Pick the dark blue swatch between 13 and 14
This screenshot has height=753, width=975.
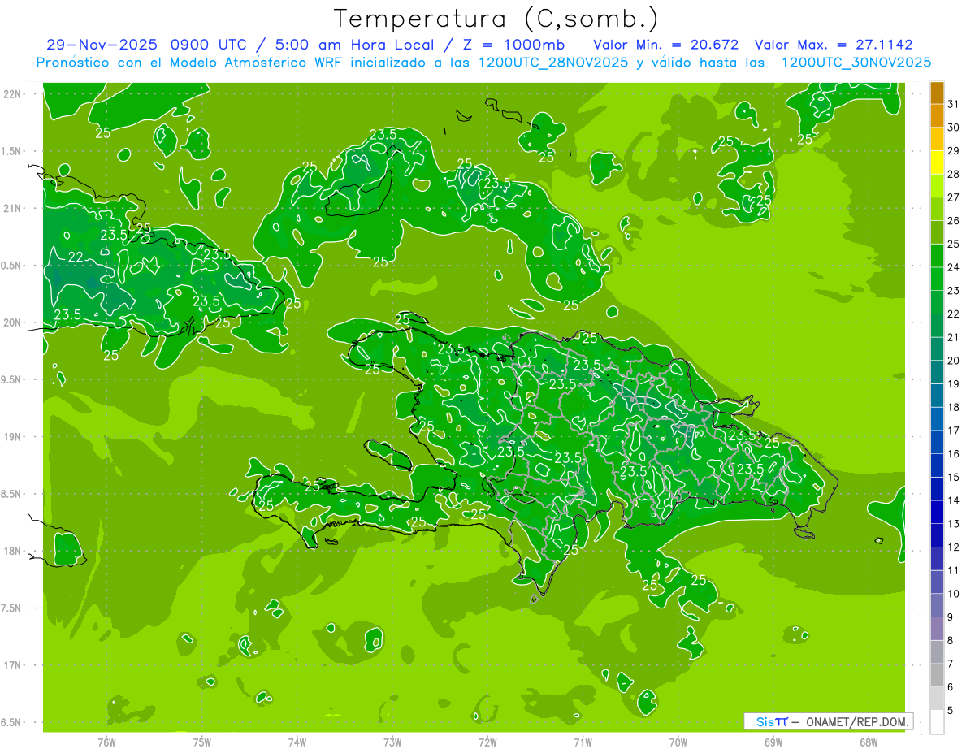[x=937, y=513]
